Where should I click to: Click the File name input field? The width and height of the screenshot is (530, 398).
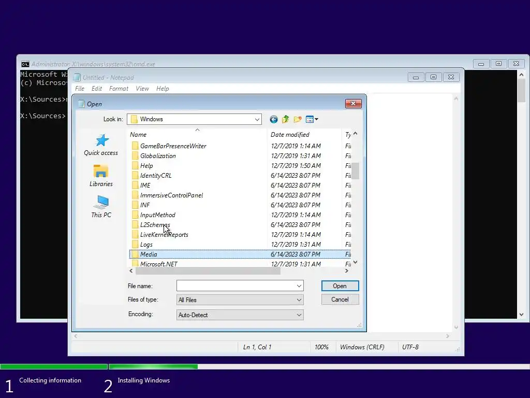pyautogui.click(x=236, y=286)
